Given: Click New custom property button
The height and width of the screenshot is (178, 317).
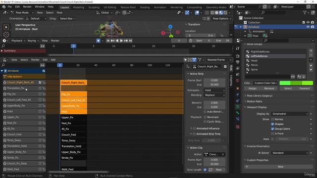Looking at the screenshot, I should 278,167.
